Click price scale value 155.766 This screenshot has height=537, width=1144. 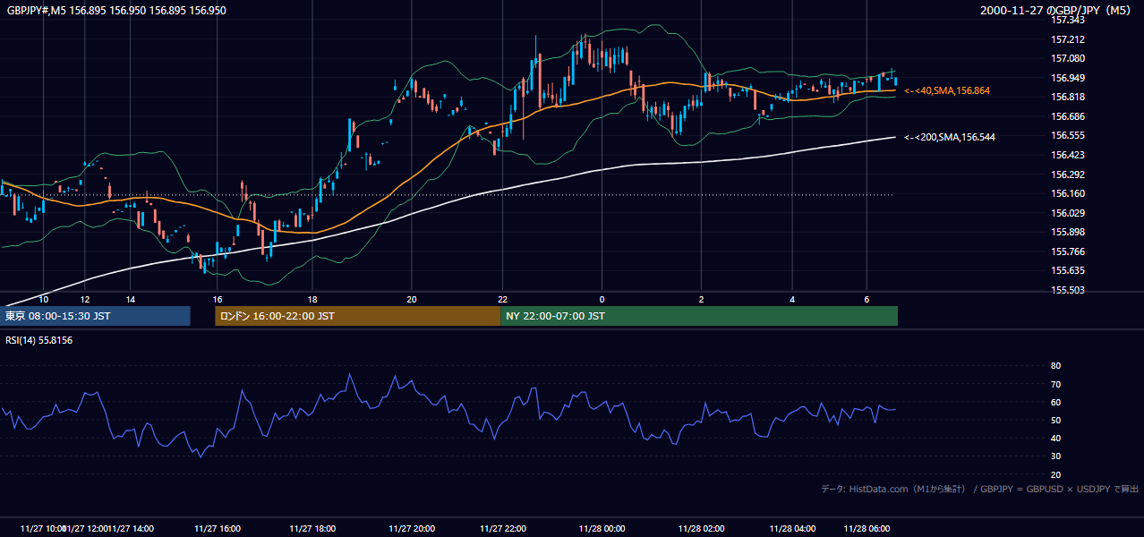[x=1068, y=251]
